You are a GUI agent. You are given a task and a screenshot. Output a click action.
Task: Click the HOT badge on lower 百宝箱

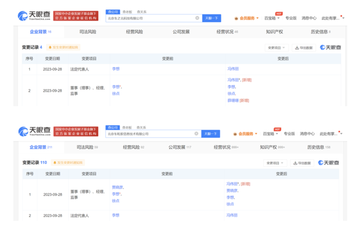277,129
